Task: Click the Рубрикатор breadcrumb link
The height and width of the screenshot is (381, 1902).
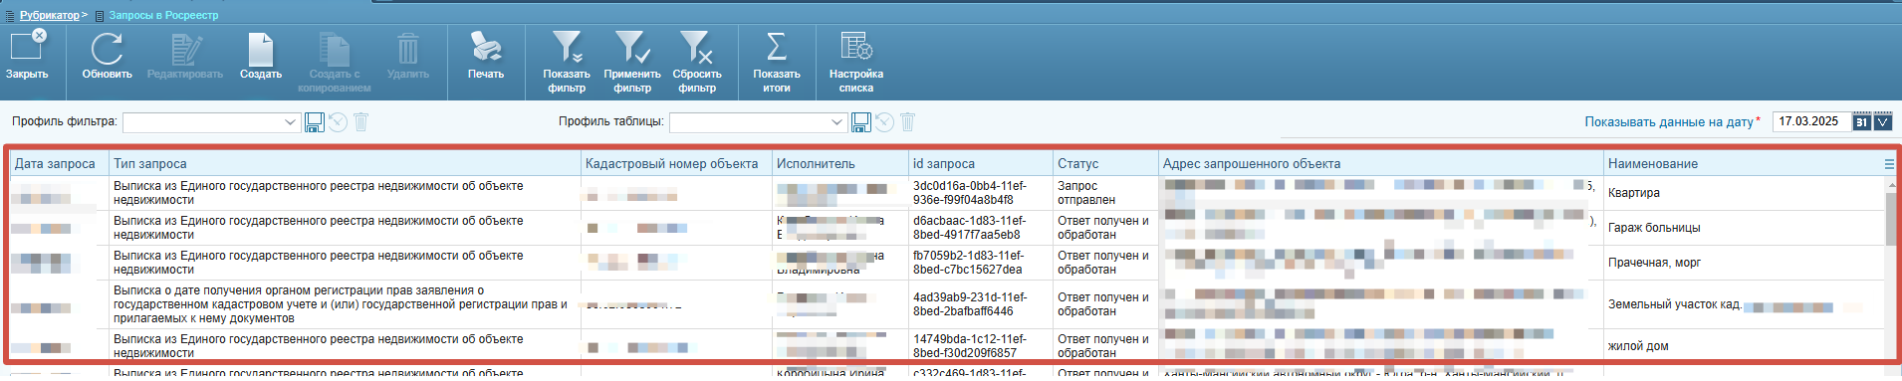Action: pos(49,15)
